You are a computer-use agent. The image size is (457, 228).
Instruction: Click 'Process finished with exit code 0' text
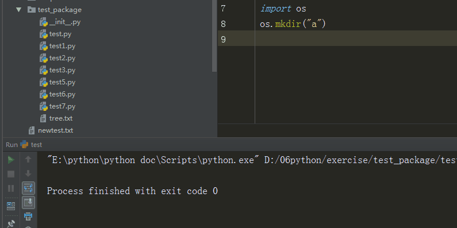(x=132, y=191)
